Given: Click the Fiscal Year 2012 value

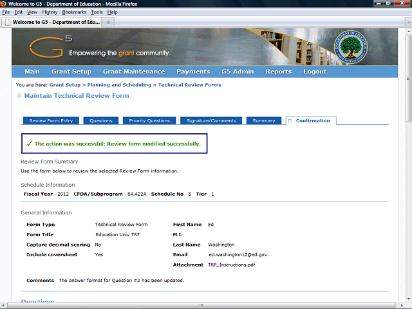Looking at the screenshot, I should [63, 194].
